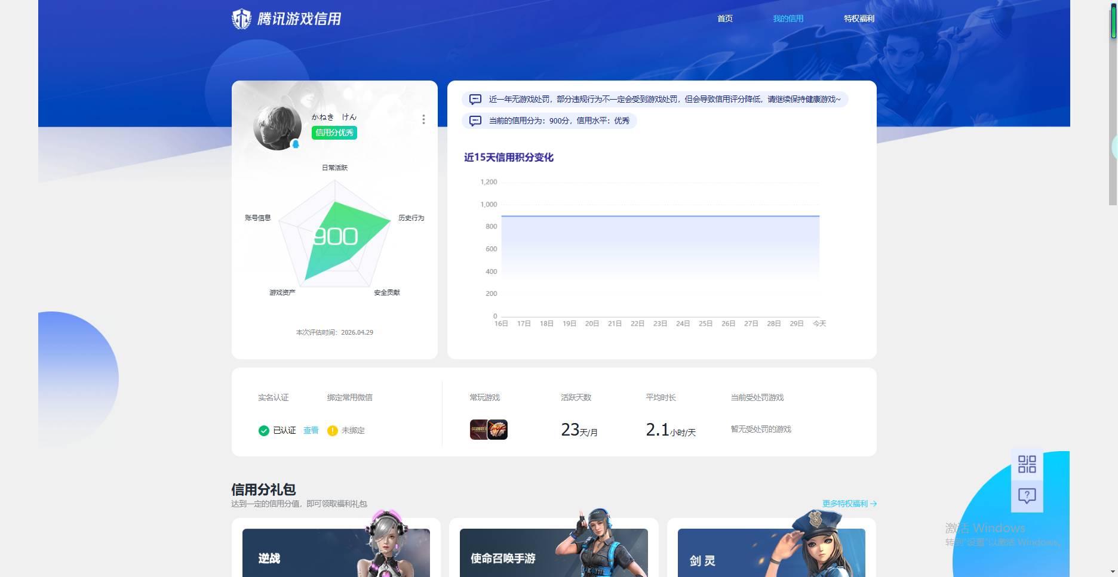Click the 16日 label on the chart axis
This screenshot has height=577, width=1118.
[501, 323]
